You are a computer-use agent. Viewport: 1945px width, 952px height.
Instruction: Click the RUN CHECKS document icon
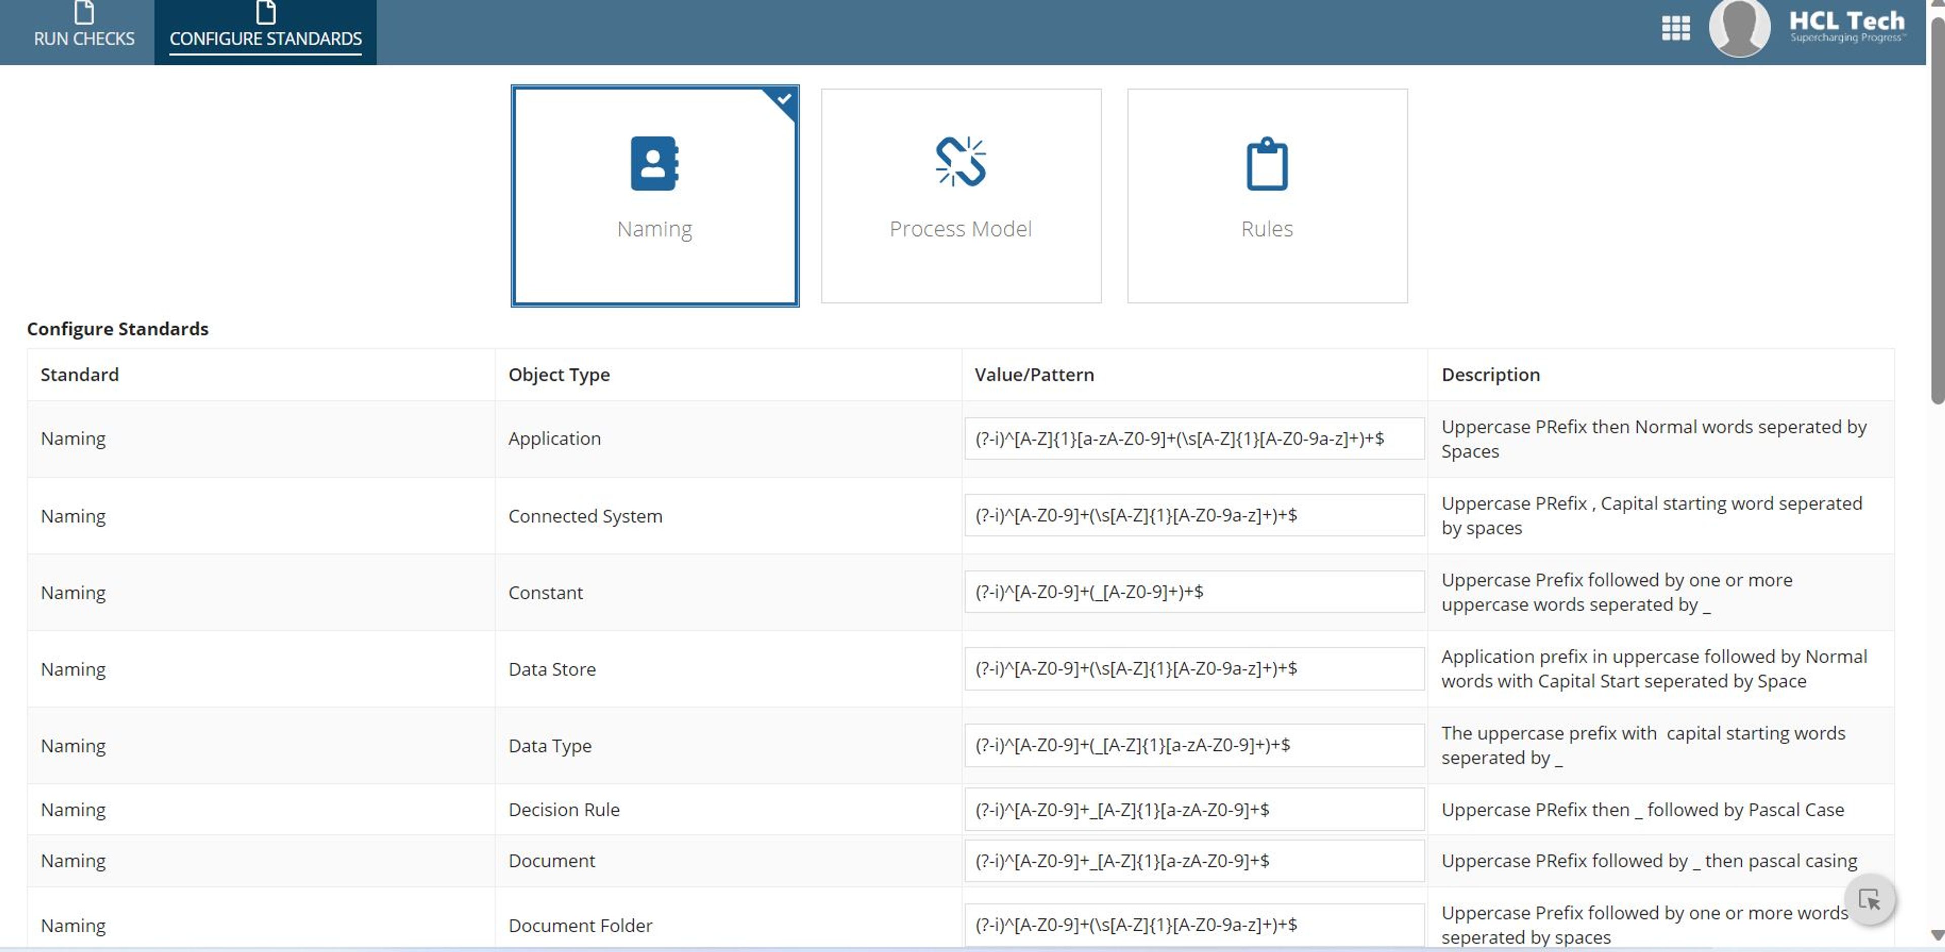(84, 12)
